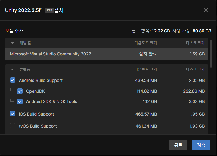
Task: Click Android SDK & NDK Tools label
Action: pos(52,101)
